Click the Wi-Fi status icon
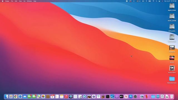178x100 pixels. [x=153, y=1]
